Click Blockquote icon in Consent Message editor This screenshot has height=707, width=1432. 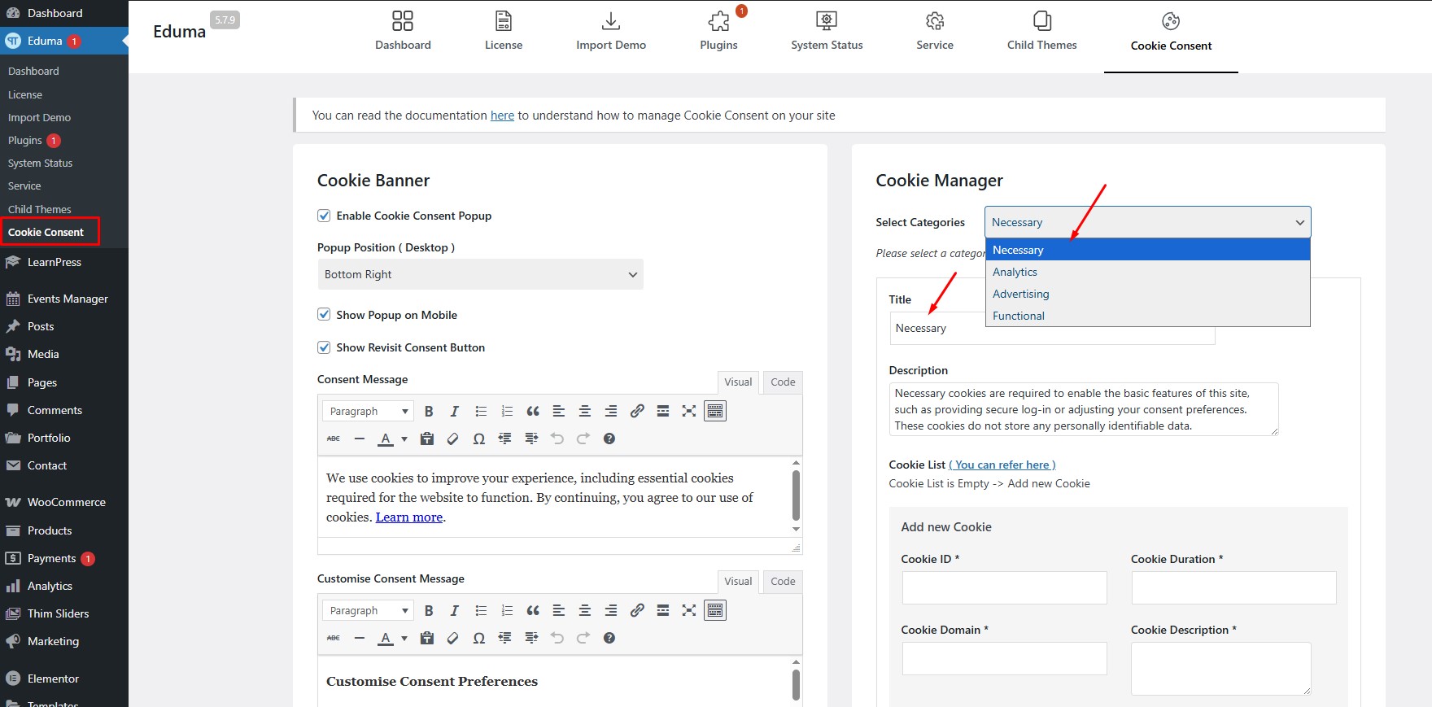(533, 412)
